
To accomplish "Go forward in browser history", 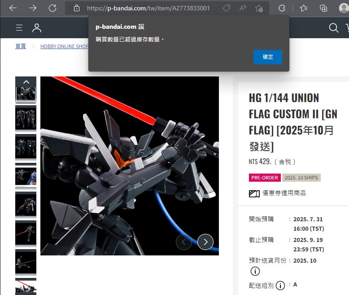I will [x=33, y=8].
